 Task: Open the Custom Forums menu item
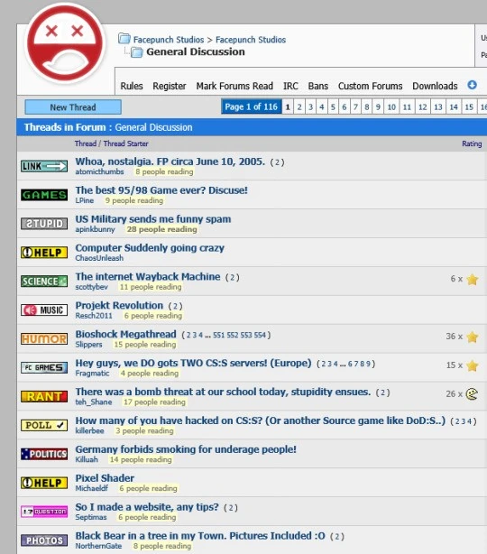point(370,86)
